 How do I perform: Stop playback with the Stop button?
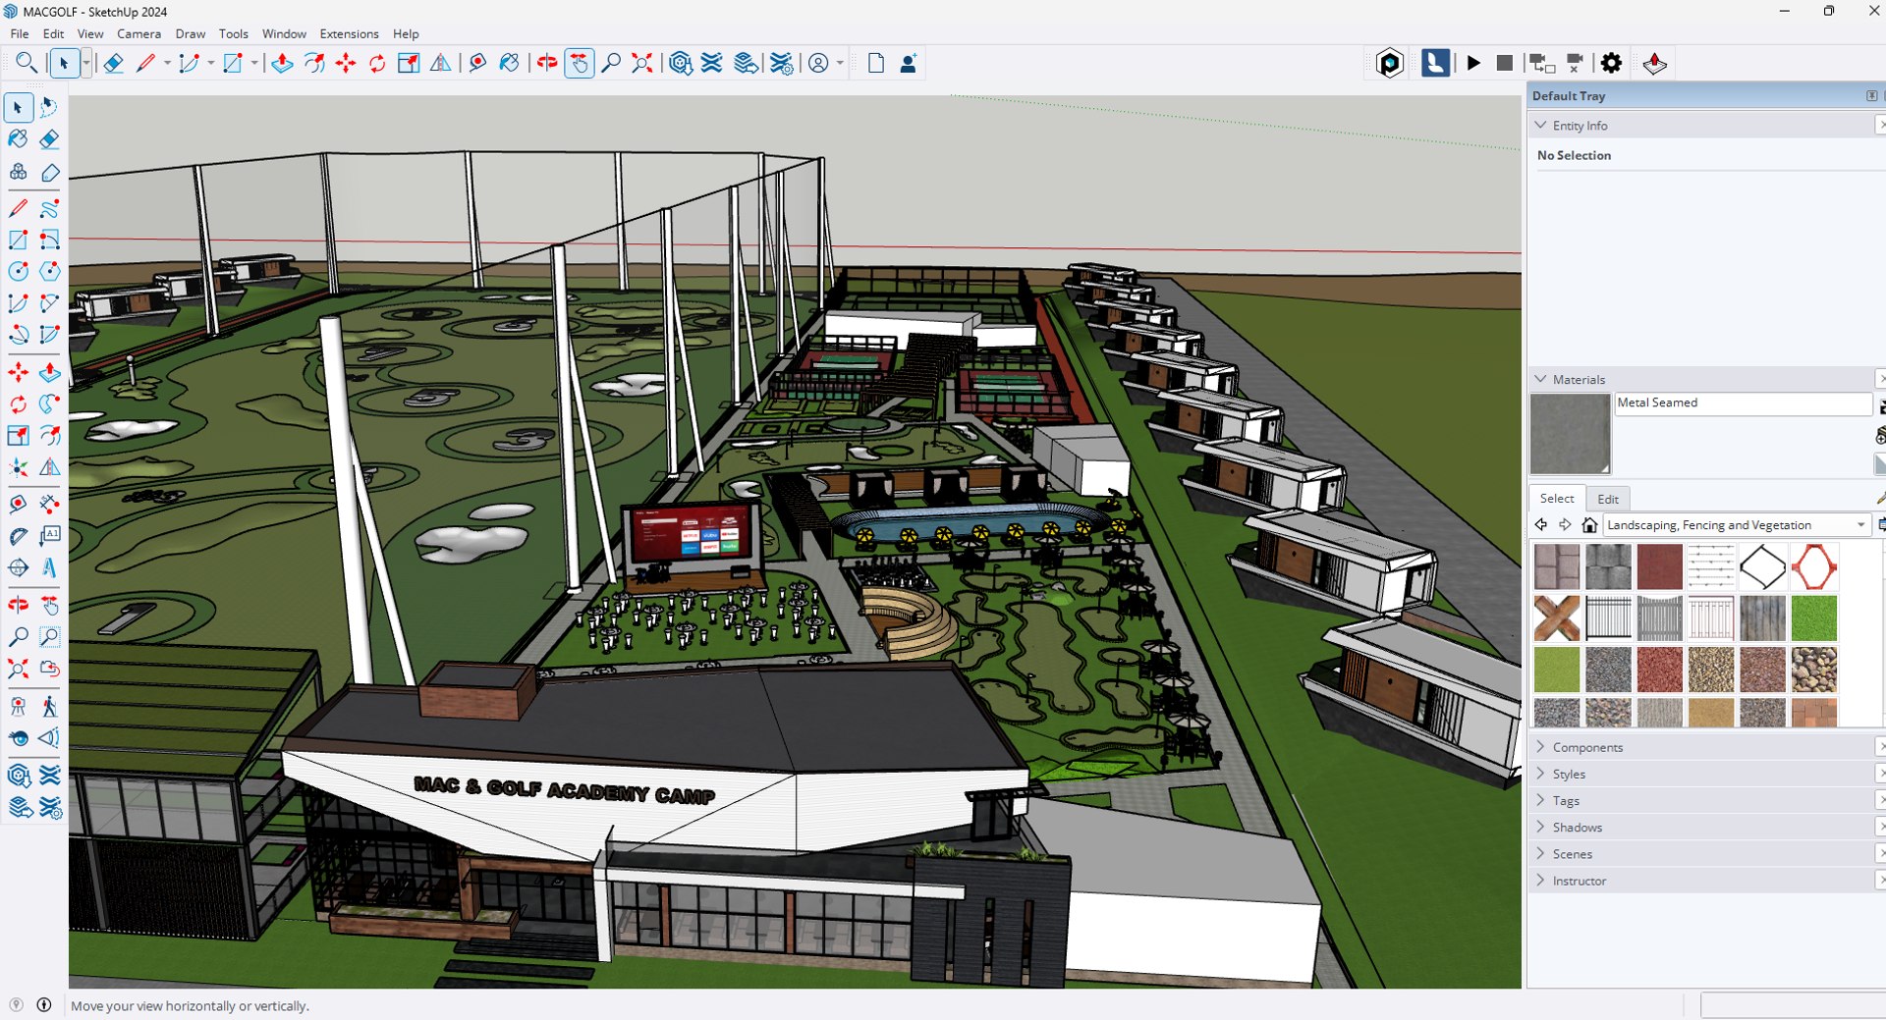(1504, 63)
